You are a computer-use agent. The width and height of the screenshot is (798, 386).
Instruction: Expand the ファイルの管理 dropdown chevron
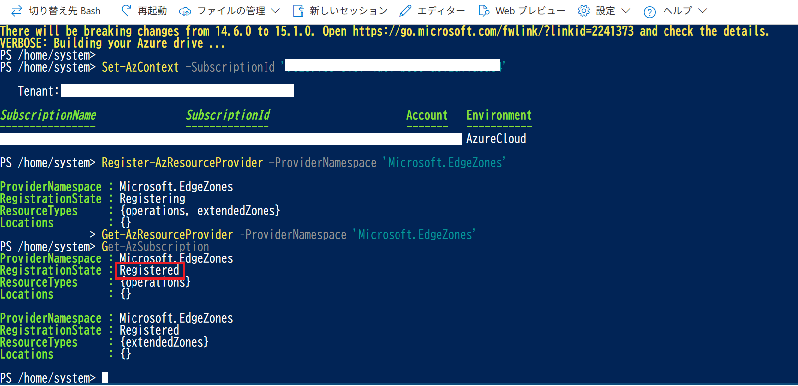(x=275, y=11)
